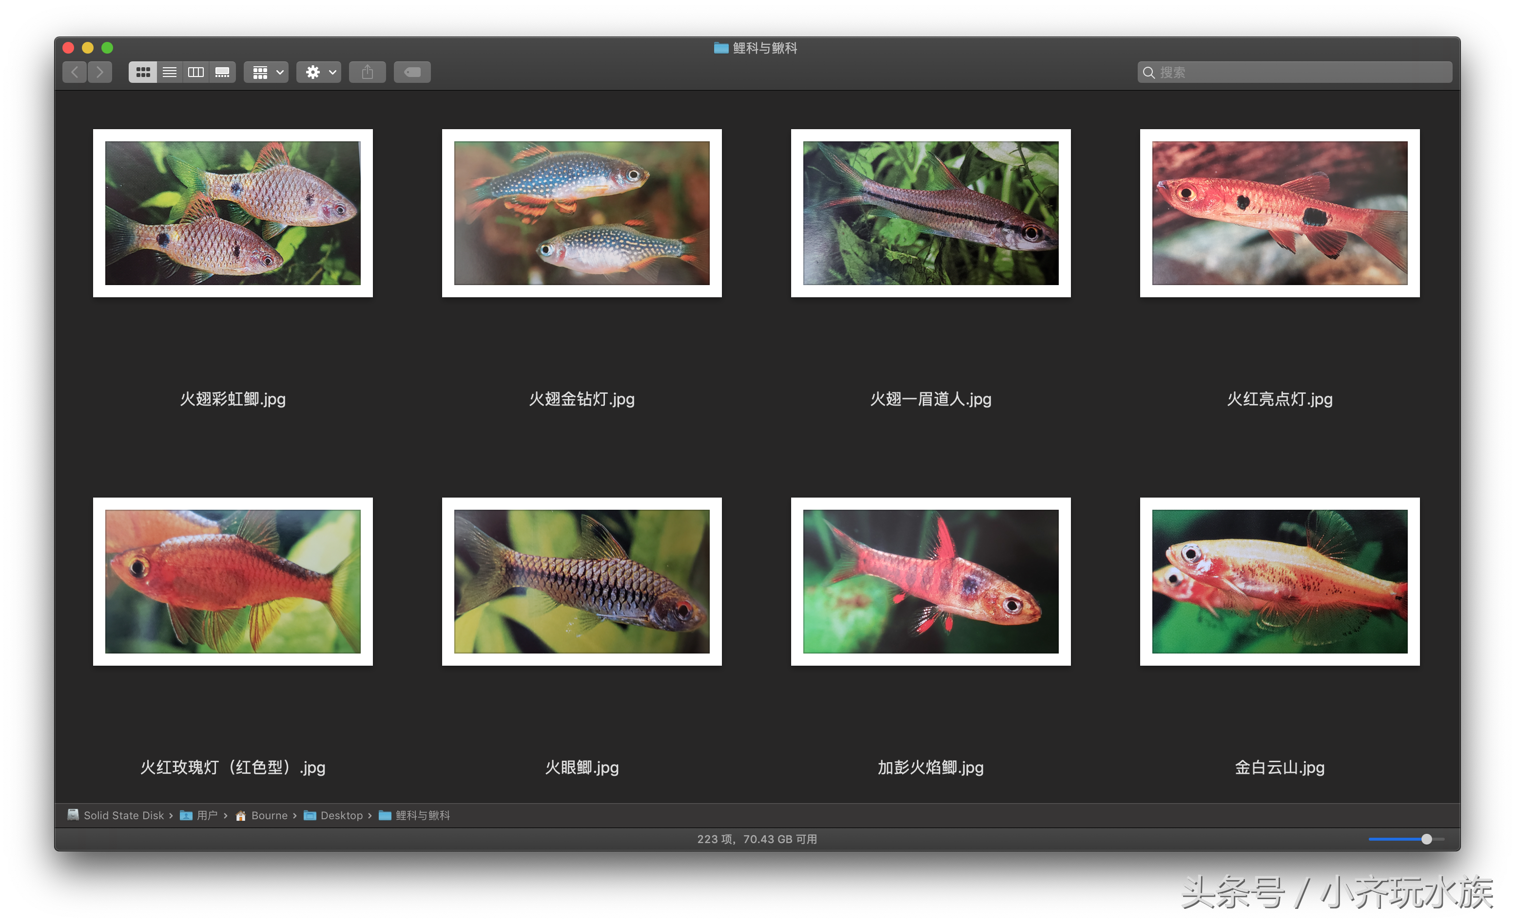Viewport: 1515px width, 923px height.
Task: Click the Edit Tags toolbar button
Action: [412, 73]
